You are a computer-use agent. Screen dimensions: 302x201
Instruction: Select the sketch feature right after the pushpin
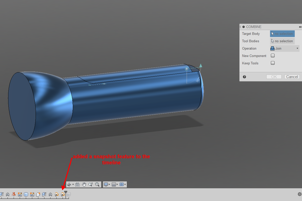[20, 194]
